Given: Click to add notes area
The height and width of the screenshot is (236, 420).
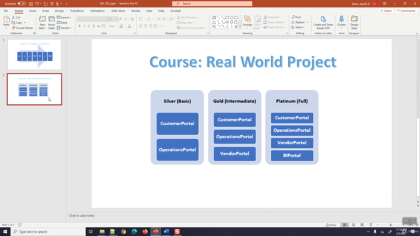Looking at the screenshot, I should (81, 216).
